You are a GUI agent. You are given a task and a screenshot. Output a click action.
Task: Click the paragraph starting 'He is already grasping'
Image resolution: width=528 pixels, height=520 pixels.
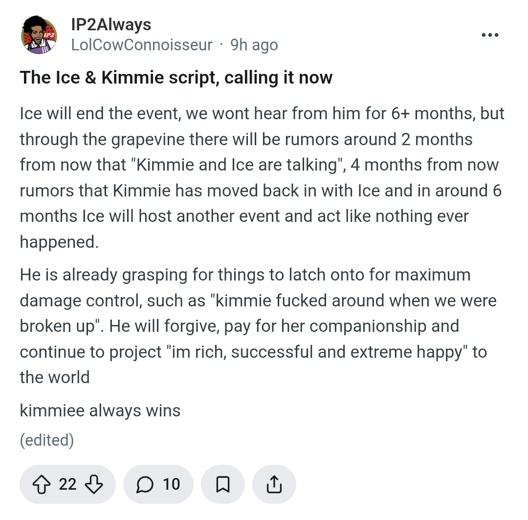(258, 326)
